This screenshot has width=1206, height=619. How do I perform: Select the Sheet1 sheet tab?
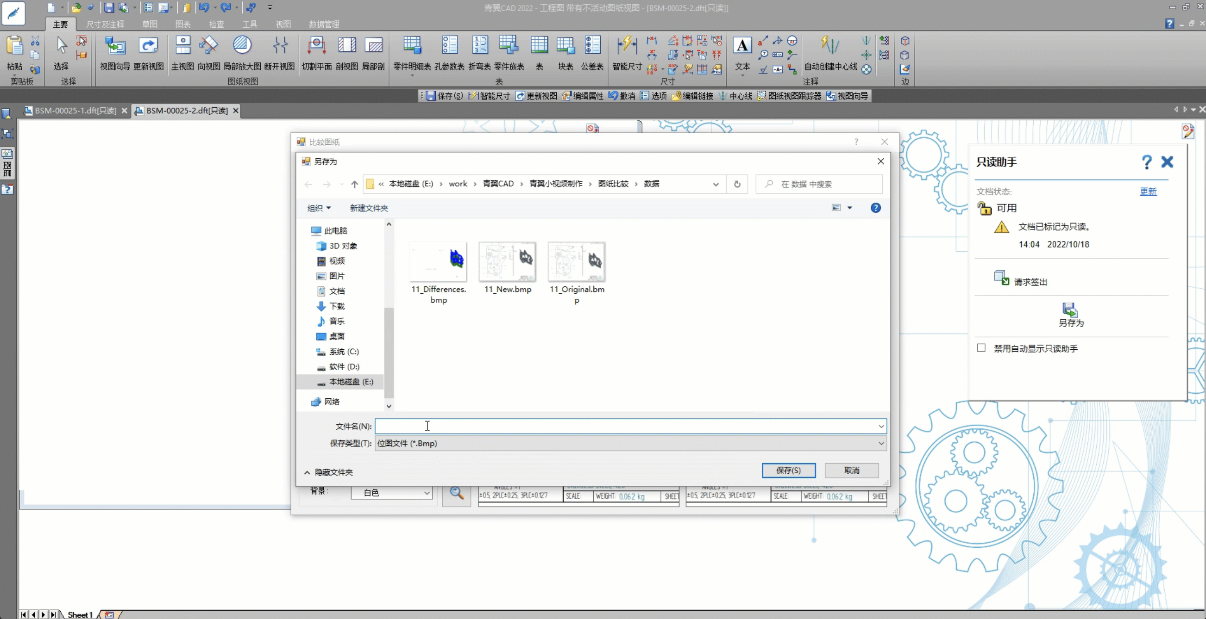(x=80, y=614)
